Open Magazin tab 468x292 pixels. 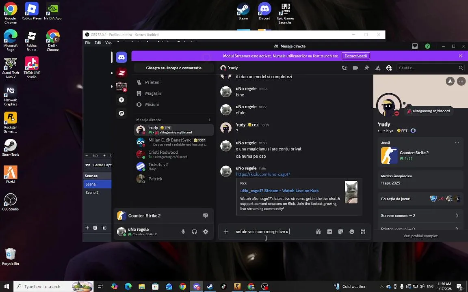coord(174,93)
